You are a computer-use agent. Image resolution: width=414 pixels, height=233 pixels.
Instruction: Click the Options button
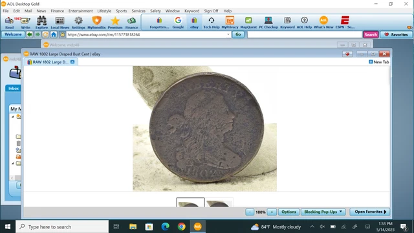click(289, 212)
